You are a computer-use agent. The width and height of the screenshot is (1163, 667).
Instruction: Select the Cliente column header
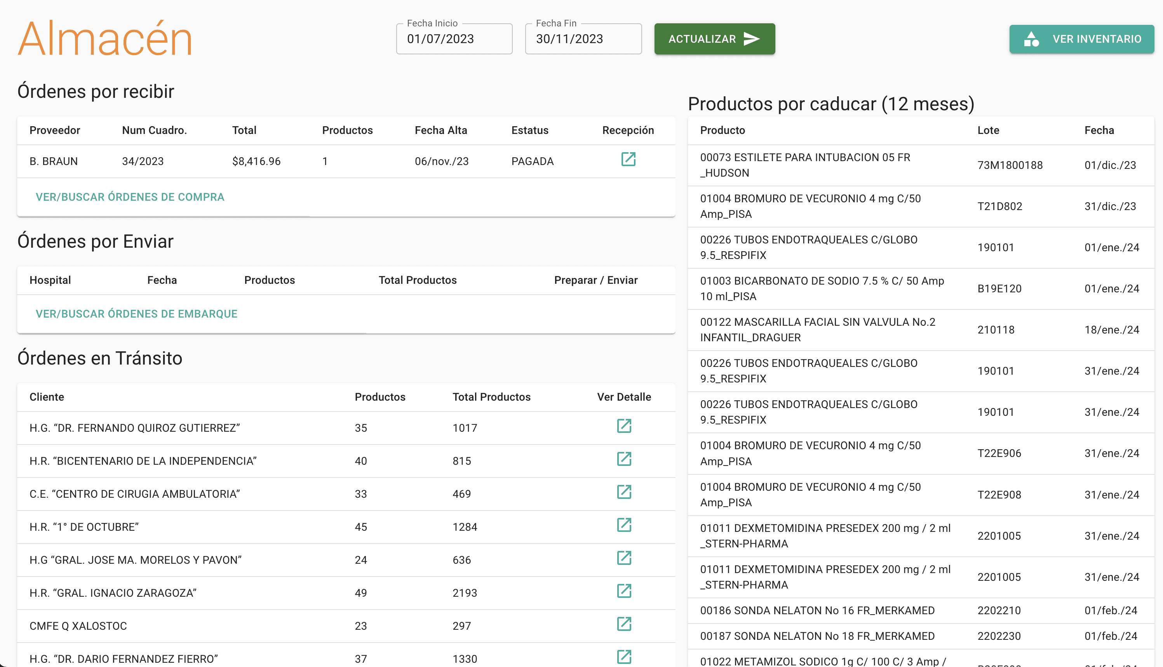tap(47, 397)
